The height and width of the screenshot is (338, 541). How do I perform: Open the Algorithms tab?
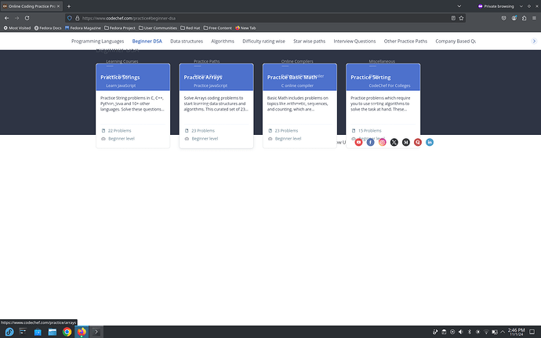click(223, 41)
